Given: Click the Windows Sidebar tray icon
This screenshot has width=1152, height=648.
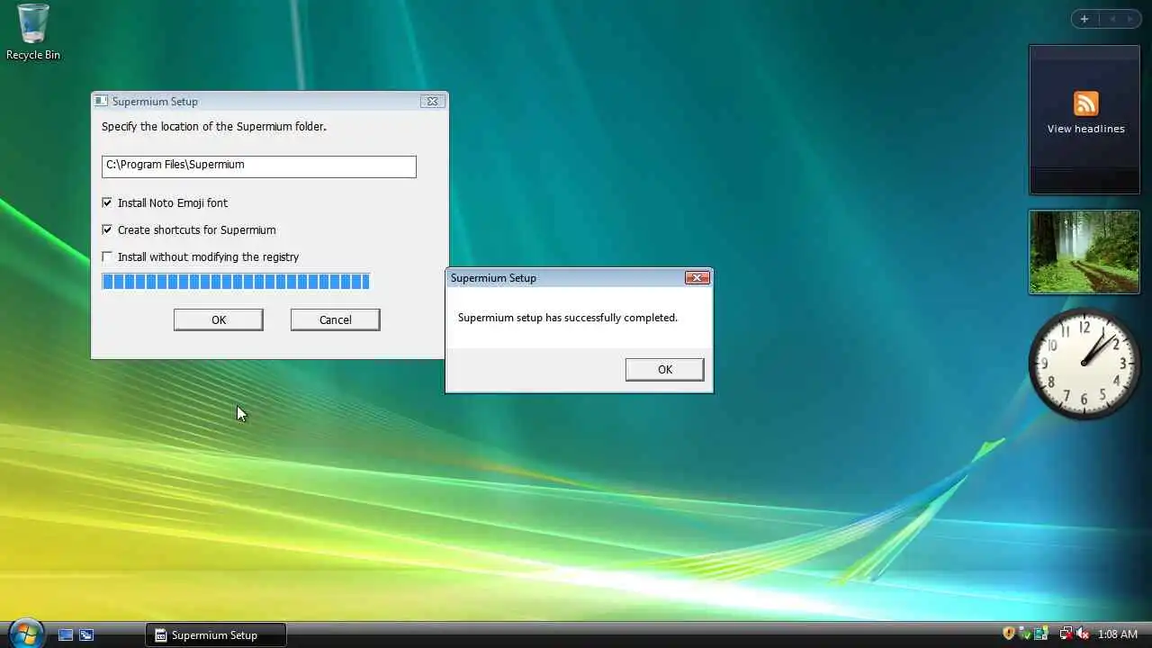Looking at the screenshot, I should [1040, 634].
